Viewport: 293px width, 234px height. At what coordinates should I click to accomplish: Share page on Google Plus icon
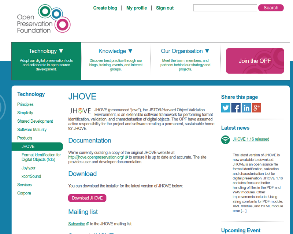(256, 108)
